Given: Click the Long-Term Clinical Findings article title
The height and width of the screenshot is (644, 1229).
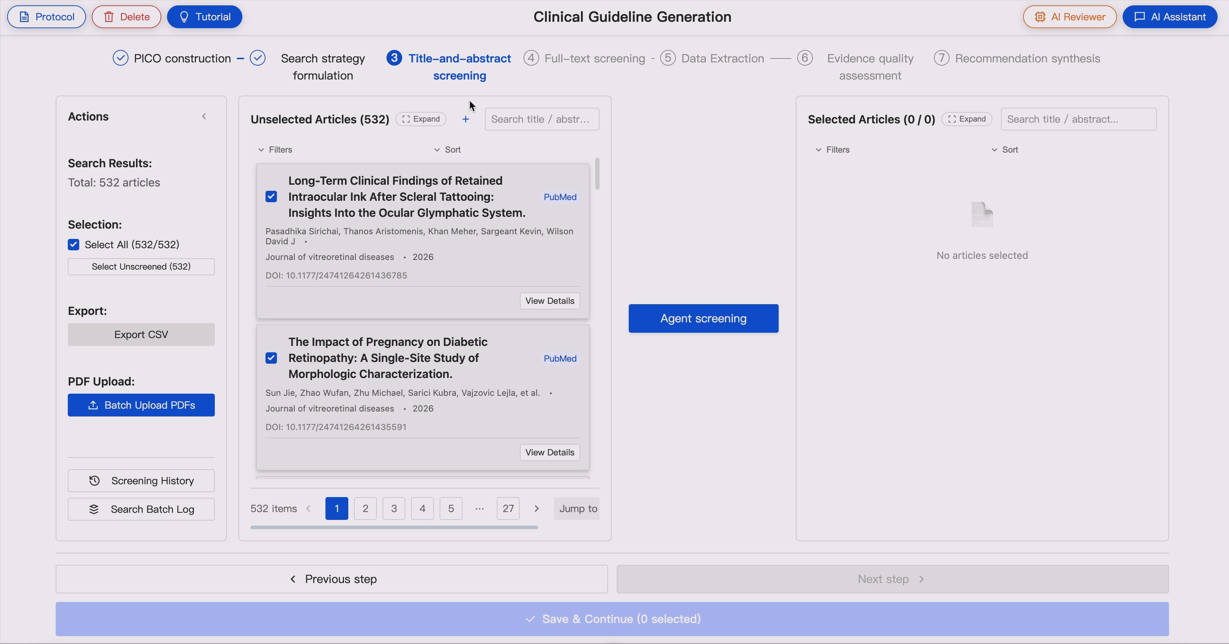Looking at the screenshot, I should 407,197.
